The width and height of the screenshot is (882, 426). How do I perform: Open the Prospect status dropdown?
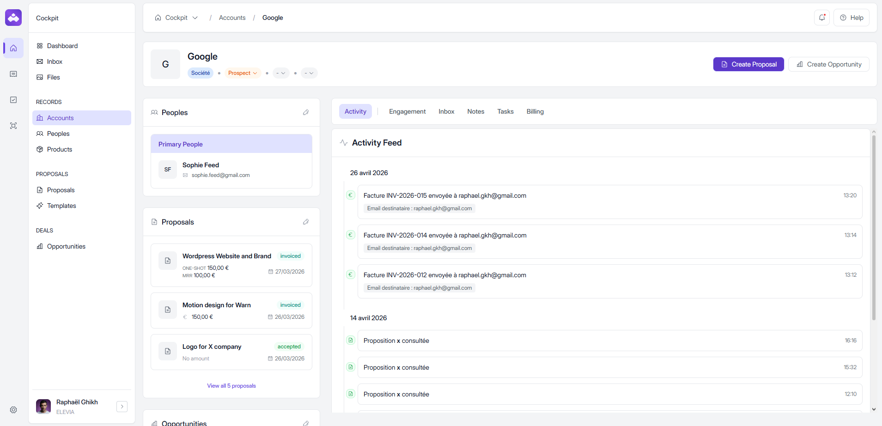tap(243, 73)
